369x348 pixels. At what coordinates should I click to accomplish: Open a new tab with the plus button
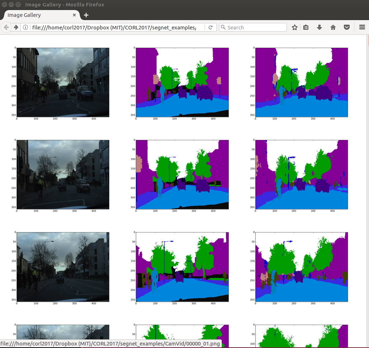(86, 15)
